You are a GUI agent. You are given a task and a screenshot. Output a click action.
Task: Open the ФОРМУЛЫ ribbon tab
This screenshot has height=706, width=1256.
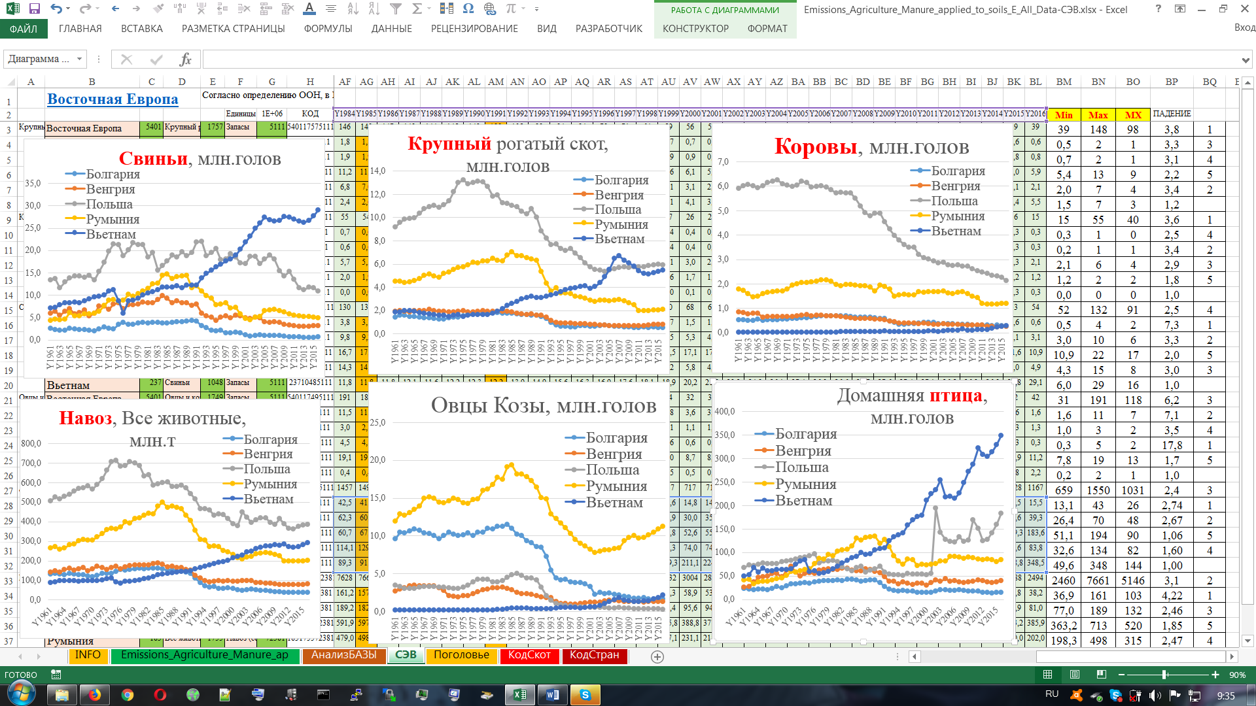328,29
